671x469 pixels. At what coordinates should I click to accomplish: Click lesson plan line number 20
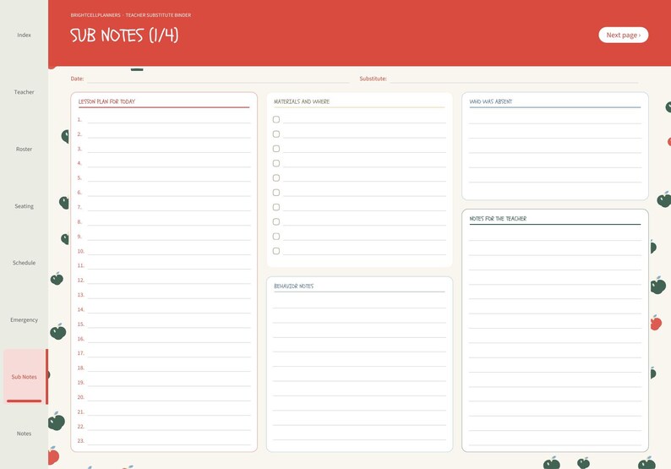(x=169, y=397)
